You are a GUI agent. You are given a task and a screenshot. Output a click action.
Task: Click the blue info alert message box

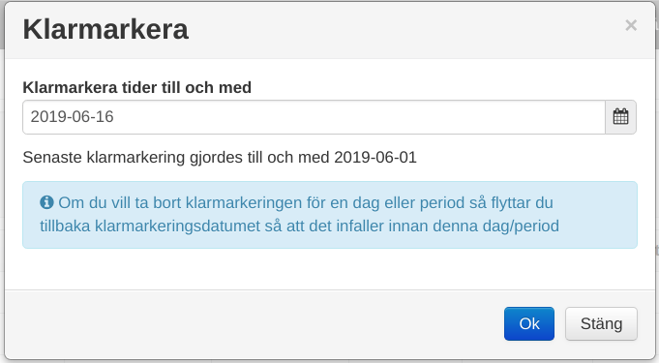click(x=330, y=215)
